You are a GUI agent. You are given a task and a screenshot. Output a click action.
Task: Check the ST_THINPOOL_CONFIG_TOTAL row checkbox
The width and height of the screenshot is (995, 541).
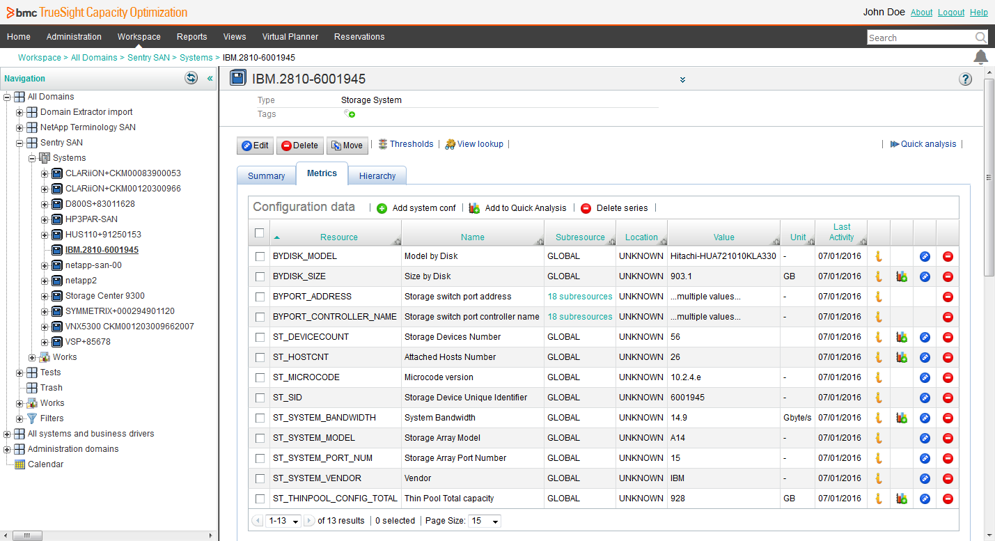click(260, 499)
